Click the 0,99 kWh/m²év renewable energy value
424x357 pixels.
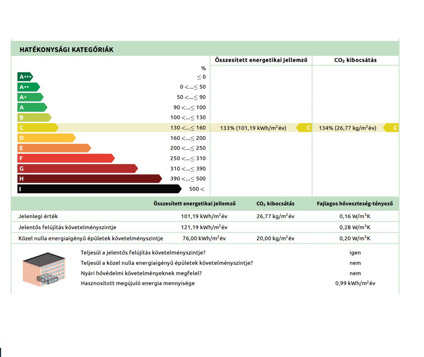(x=355, y=283)
